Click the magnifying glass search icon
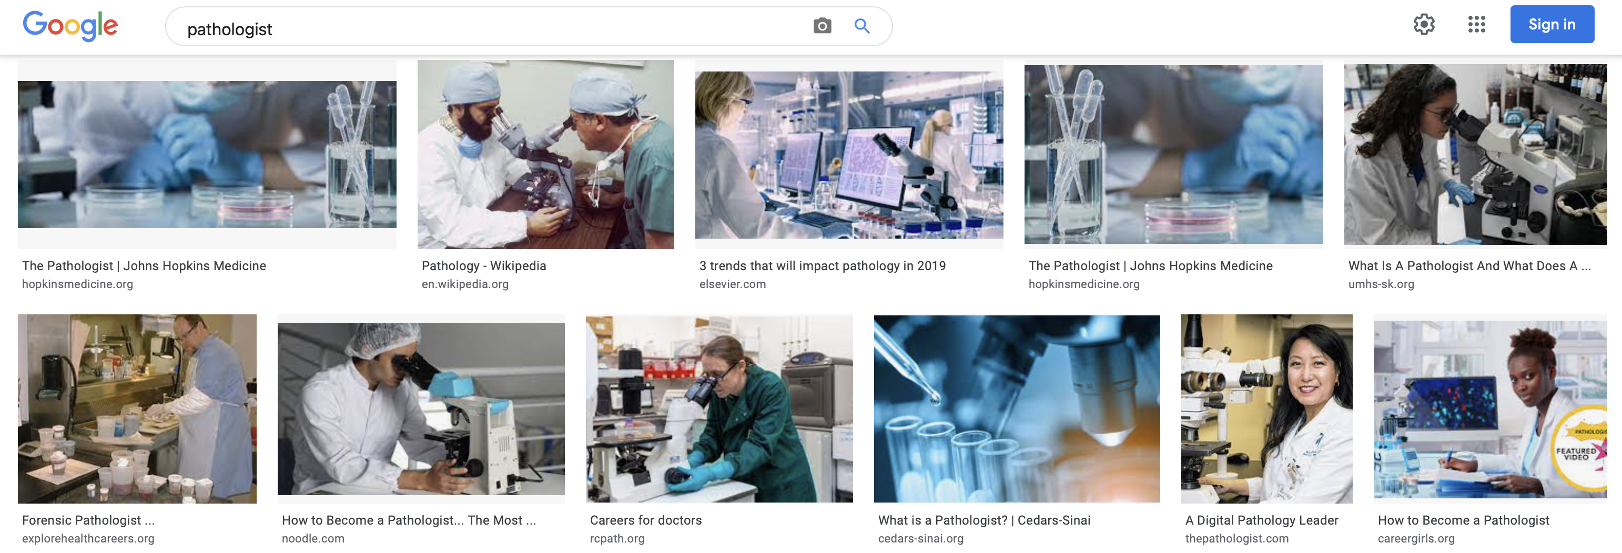The image size is (1622, 553). coord(861,26)
